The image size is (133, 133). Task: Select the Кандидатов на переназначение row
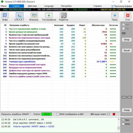tap(60, 68)
